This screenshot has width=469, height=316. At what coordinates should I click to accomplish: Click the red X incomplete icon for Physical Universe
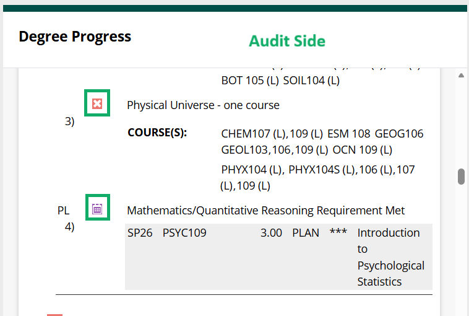[x=97, y=103]
